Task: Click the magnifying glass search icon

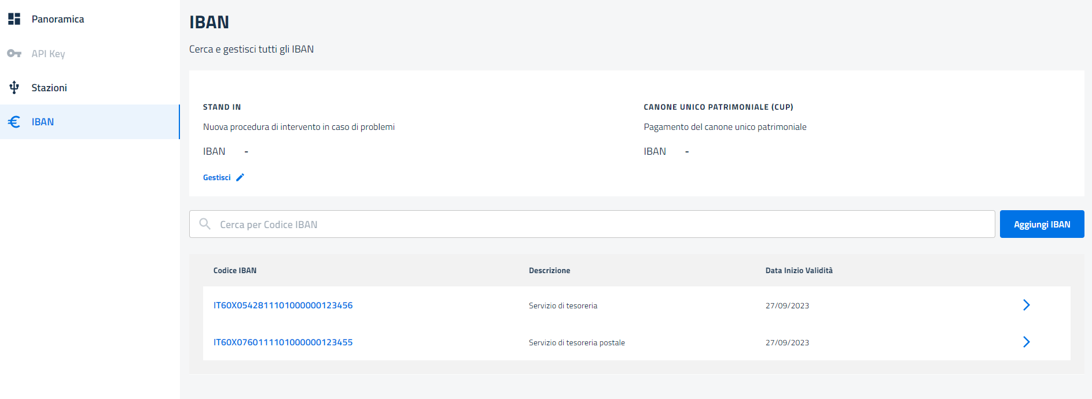Action: coord(205,224)
